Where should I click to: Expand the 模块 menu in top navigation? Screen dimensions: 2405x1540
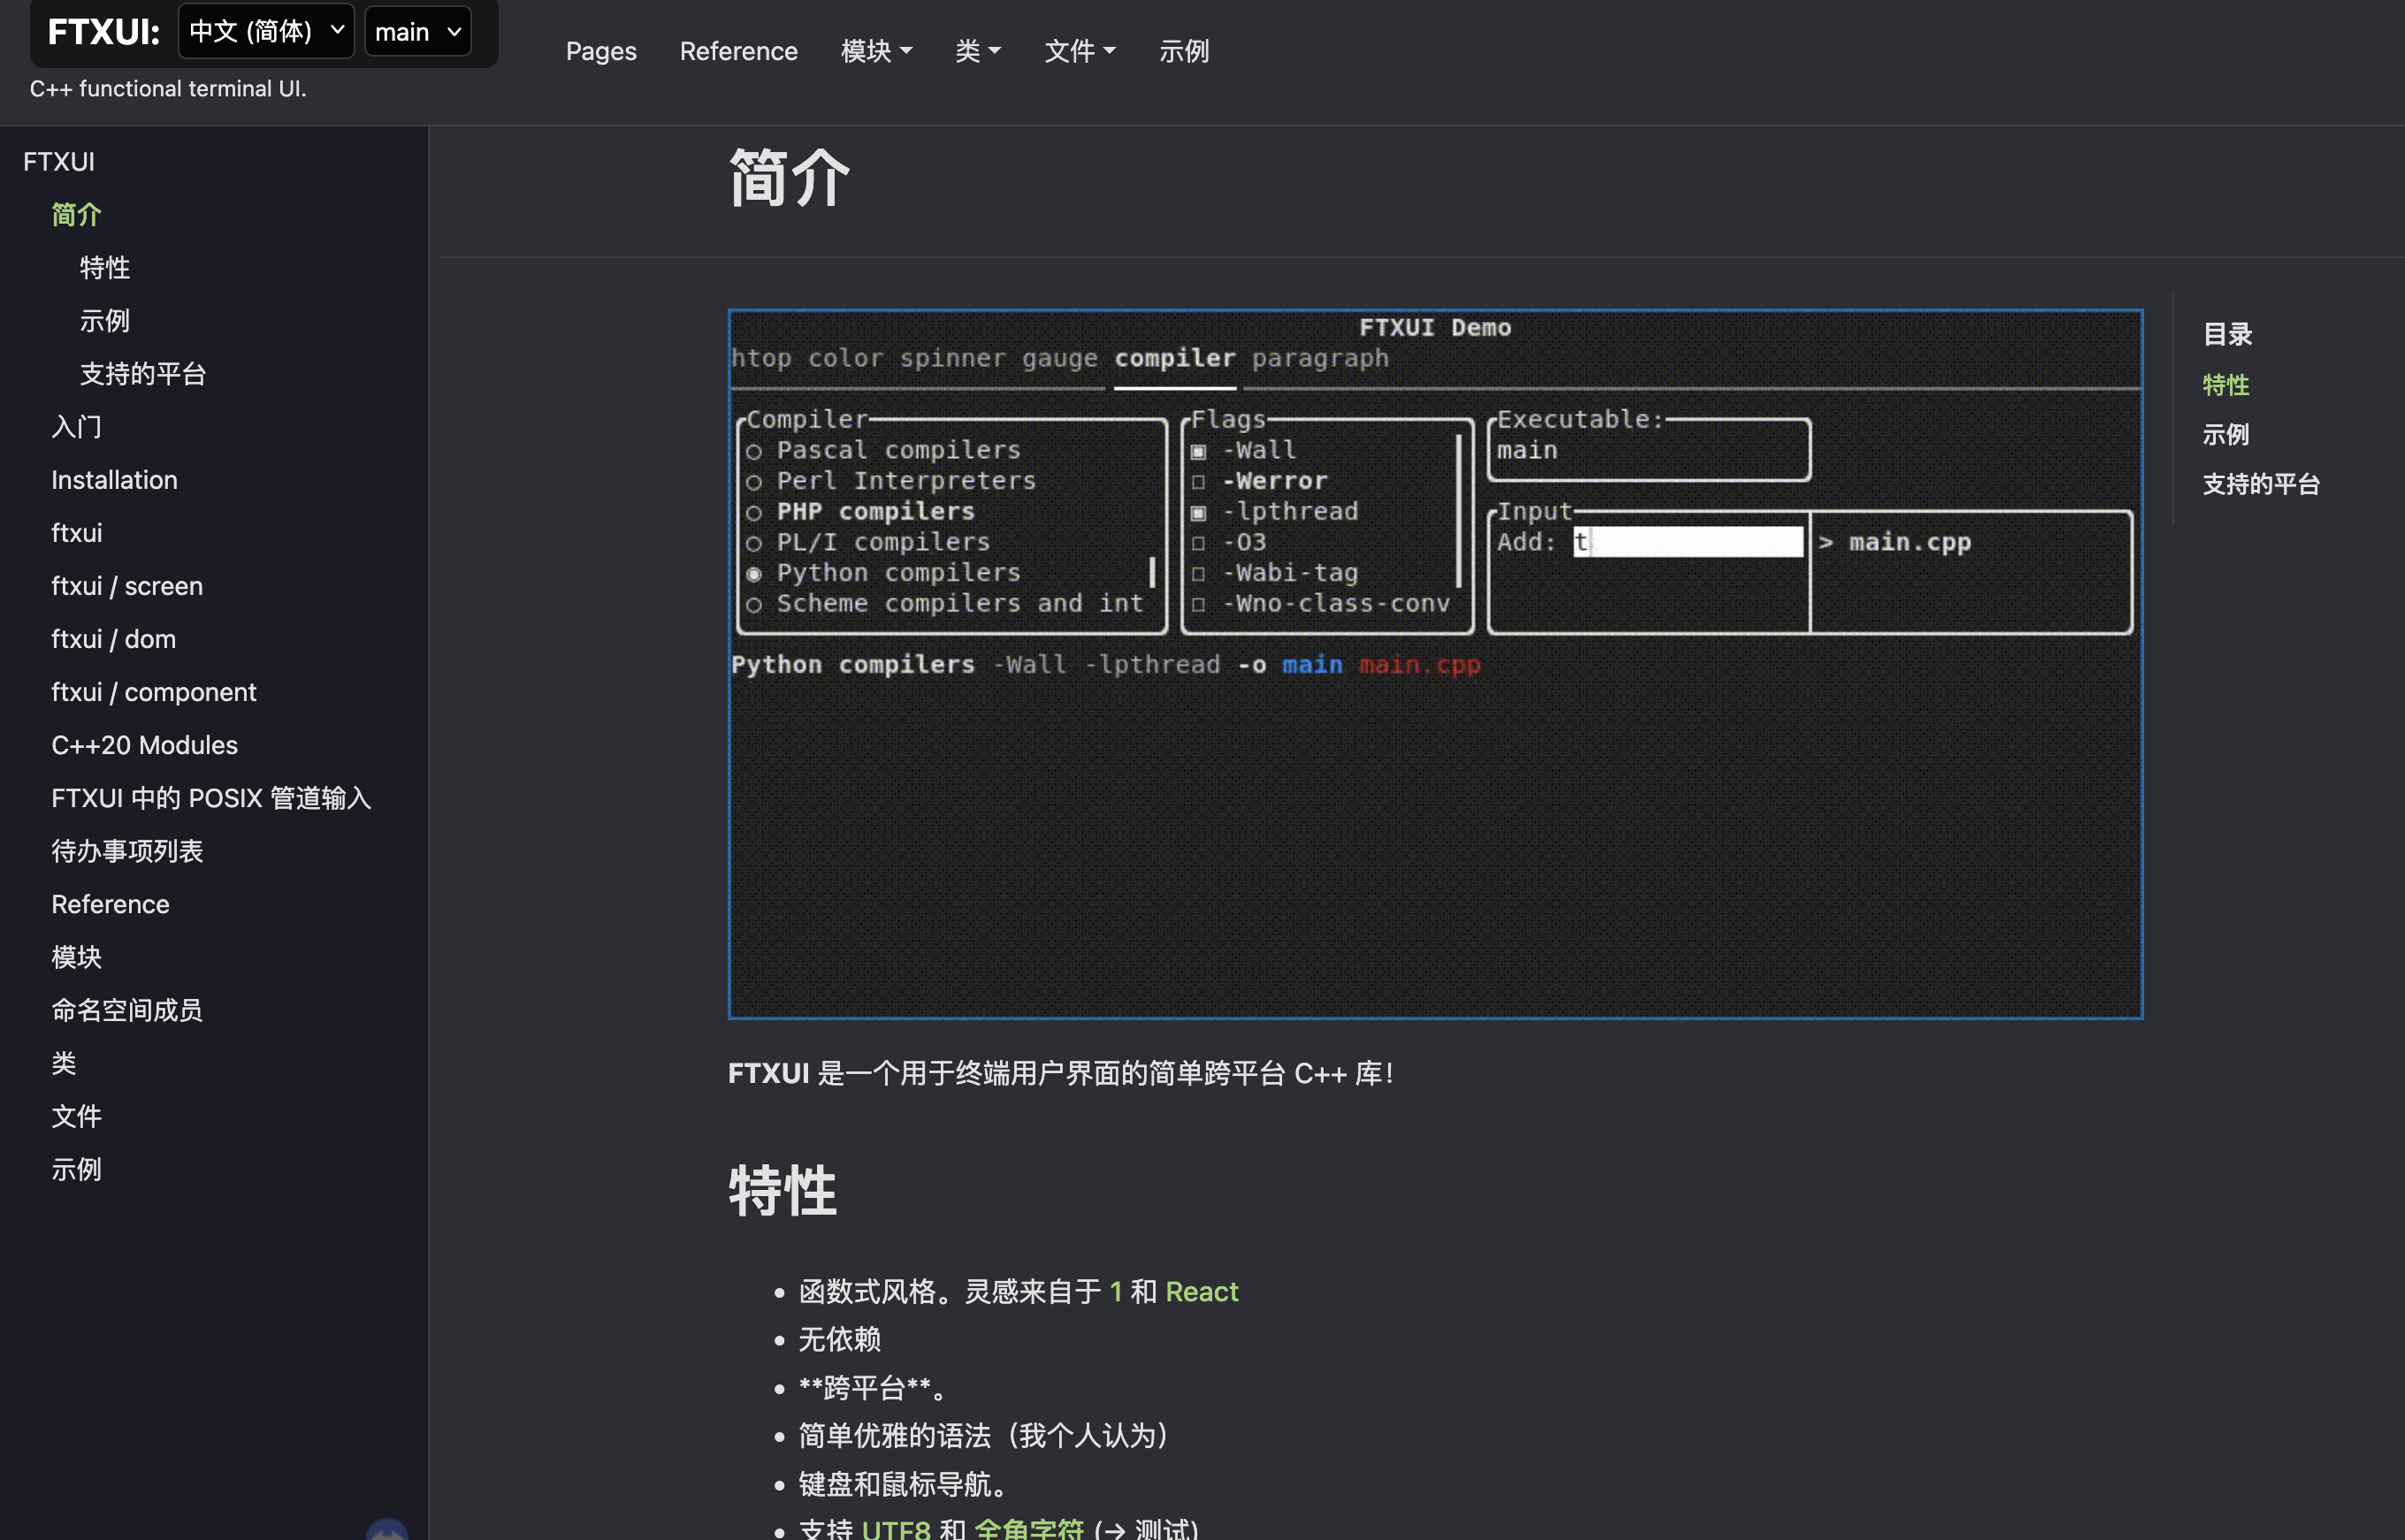pos(876,51)
